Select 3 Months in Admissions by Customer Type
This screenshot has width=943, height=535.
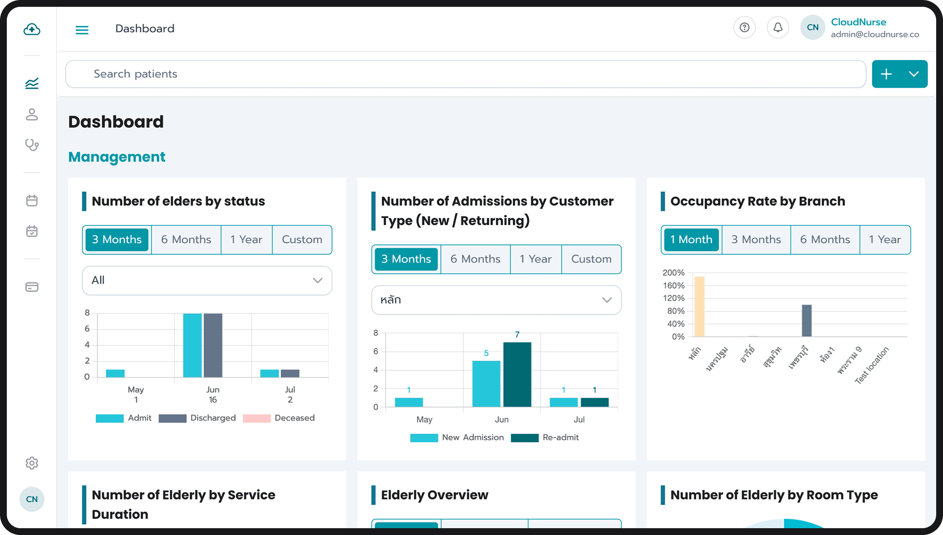pos(406,259)
